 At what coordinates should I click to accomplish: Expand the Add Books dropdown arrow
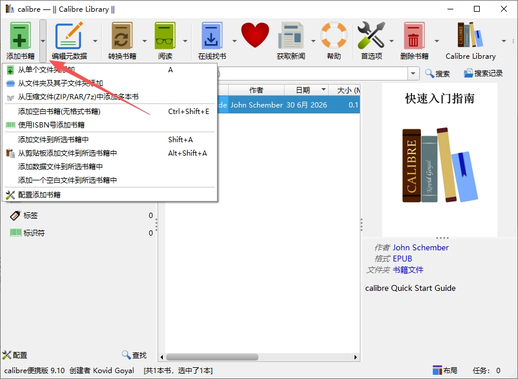[43, 41]
